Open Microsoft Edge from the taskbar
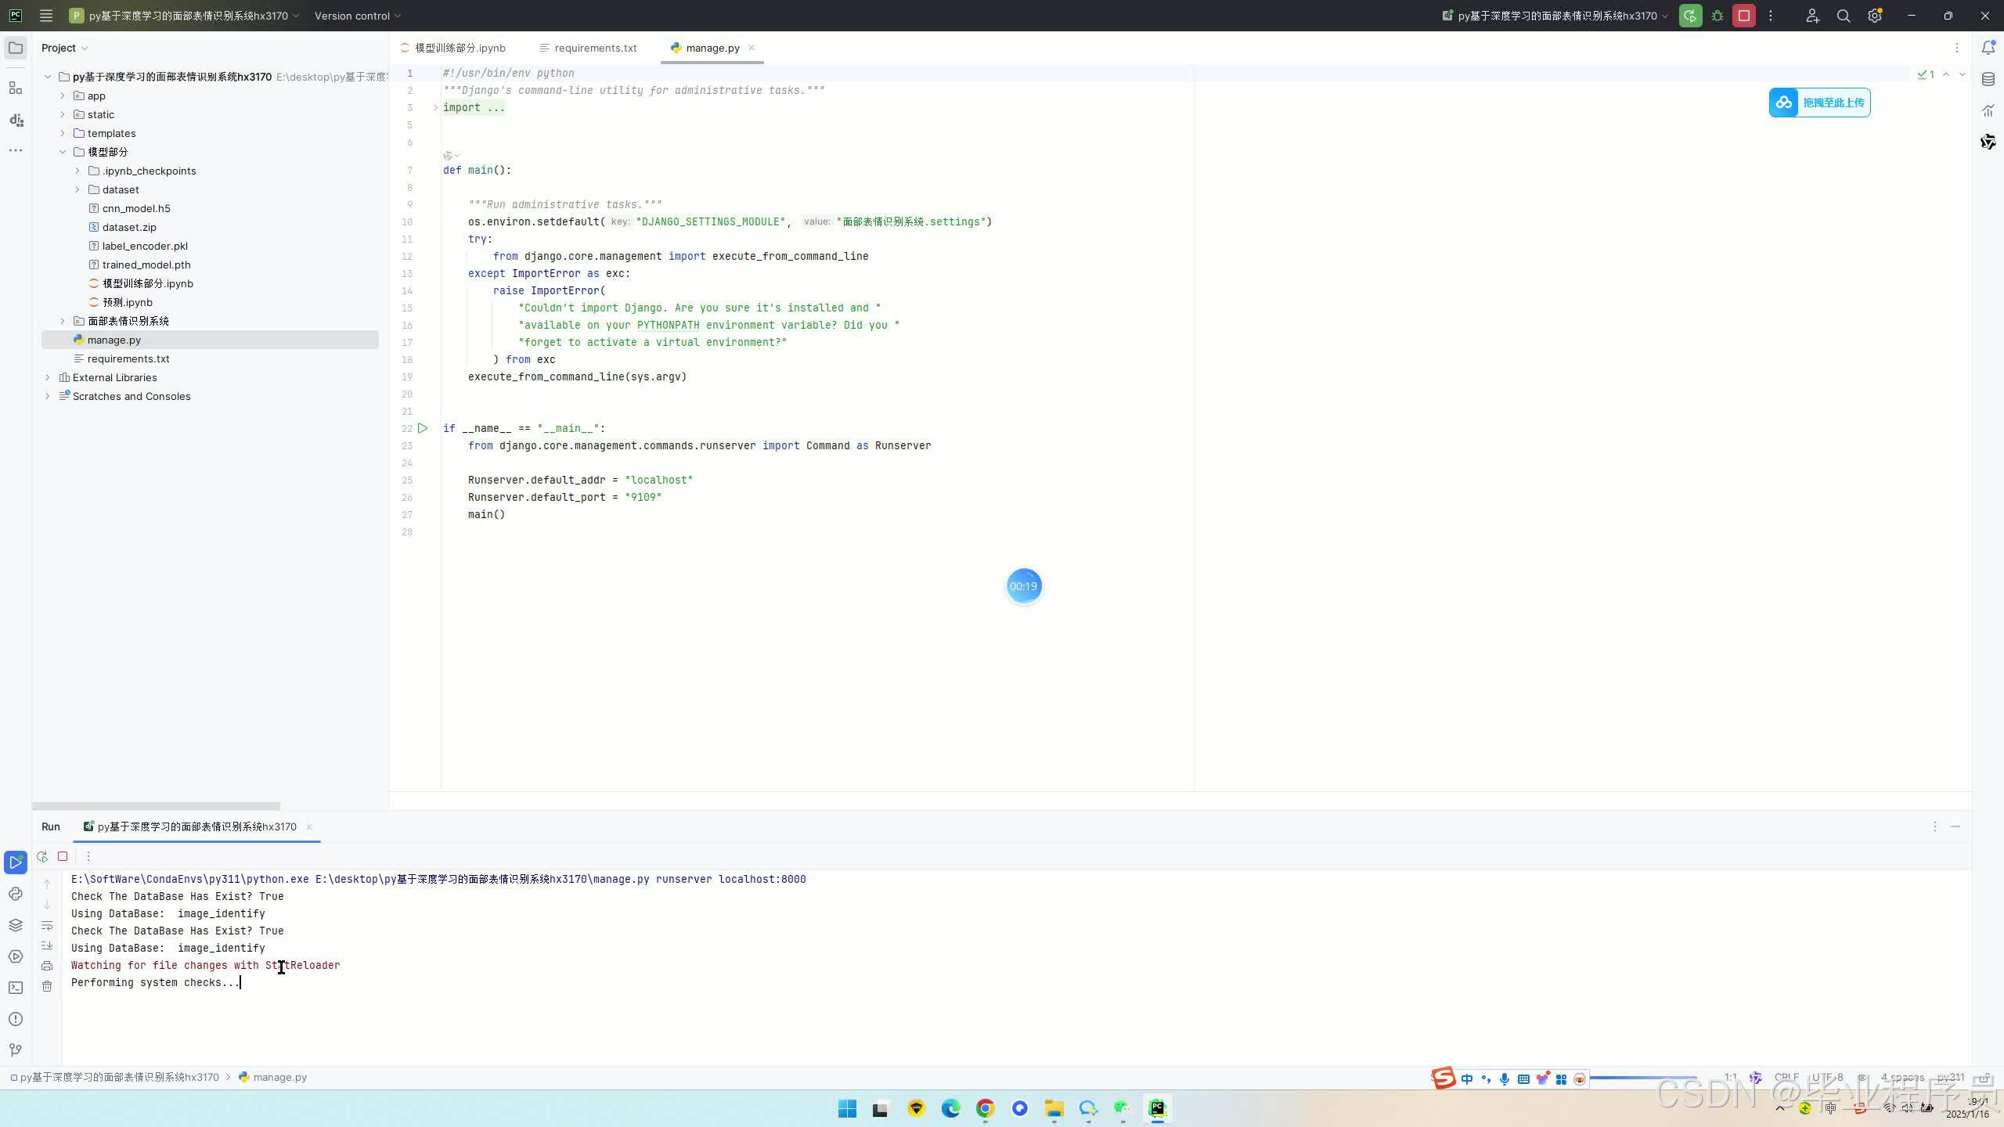 pyautogui.click(x=950, y=1108)
